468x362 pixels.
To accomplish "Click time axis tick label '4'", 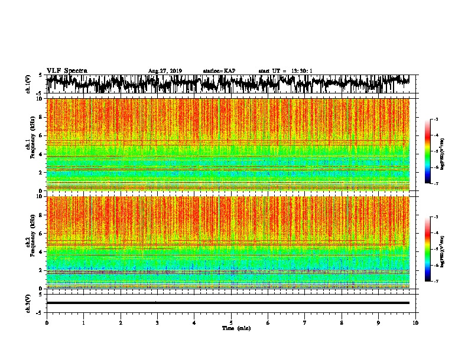I will coord(194,323).
